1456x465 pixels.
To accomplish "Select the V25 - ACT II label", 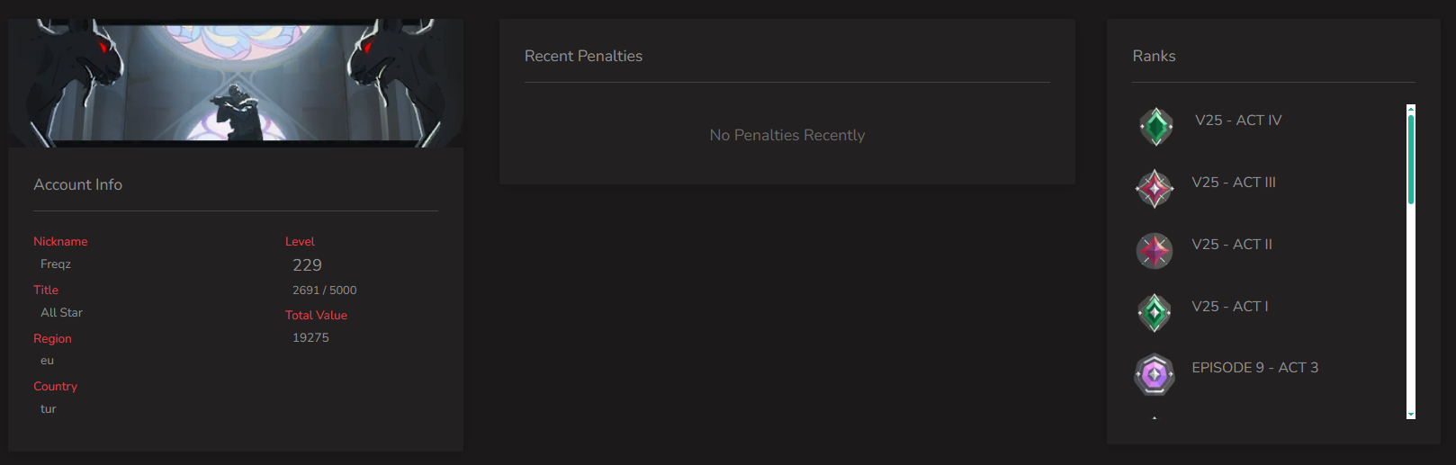I will tap(1231, 245).
